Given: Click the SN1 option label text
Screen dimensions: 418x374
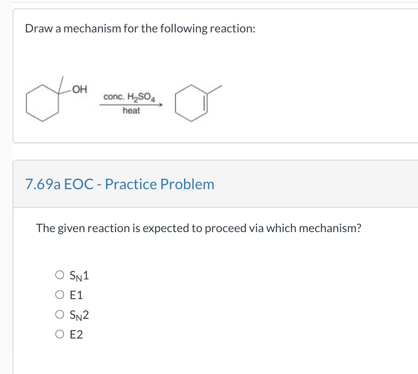Looking at the screenshot, I should click(79, 275).
